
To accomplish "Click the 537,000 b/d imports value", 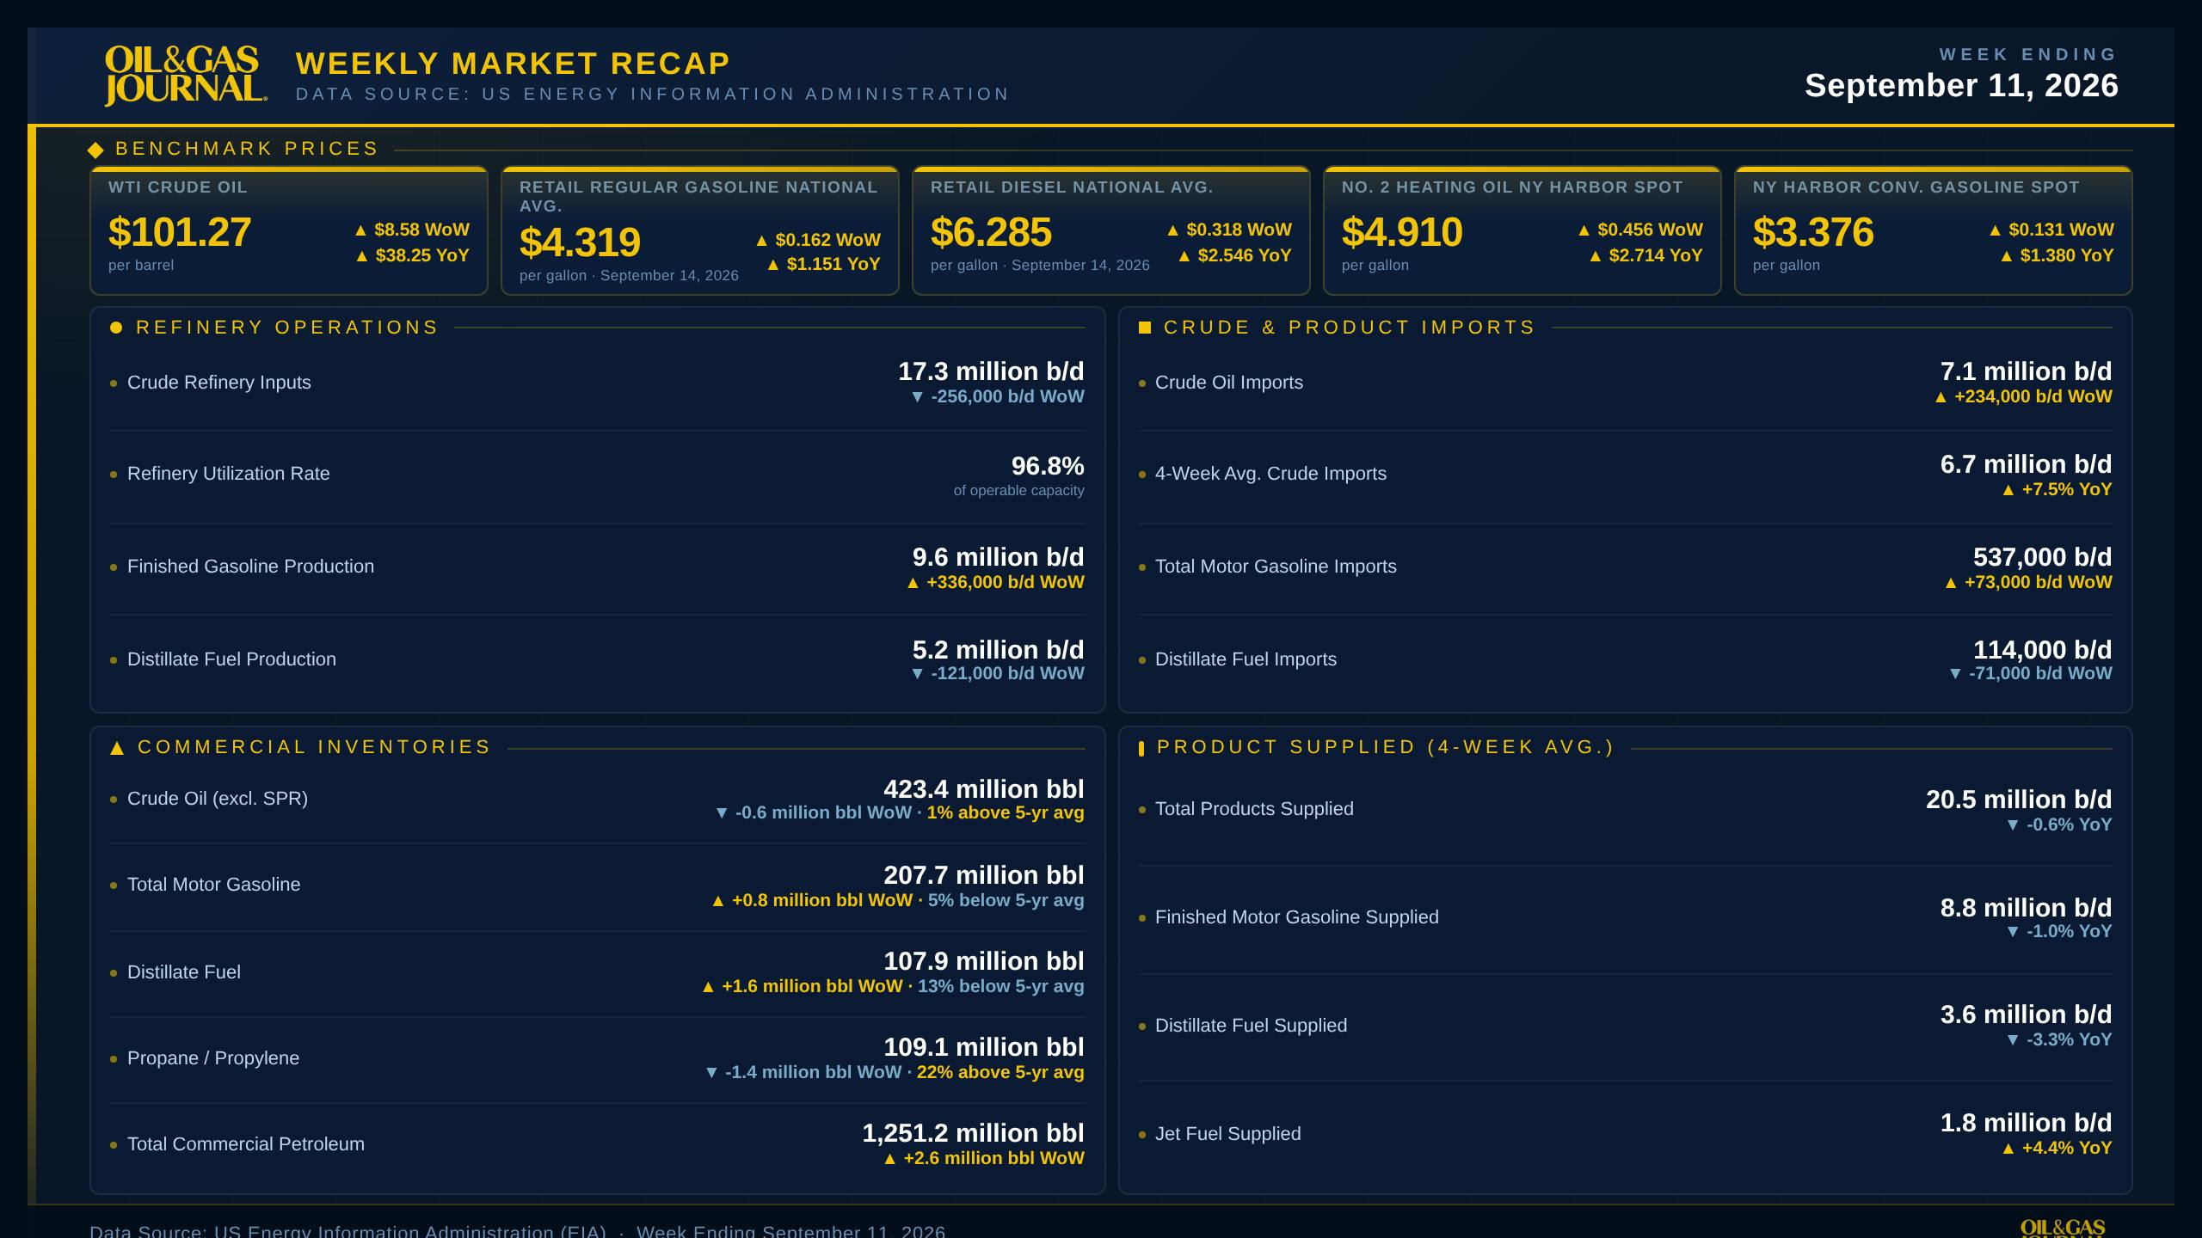I will (2042, 557).
